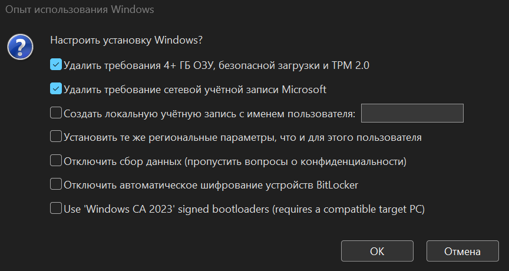Confirm the dialog with the OK button
This screenshot has height=271, width=509.
pyautogui.click(x=377, y=251)
